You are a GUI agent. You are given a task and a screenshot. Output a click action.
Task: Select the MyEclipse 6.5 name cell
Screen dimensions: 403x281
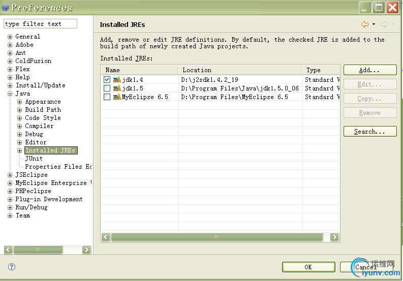[x=145, y=97]
